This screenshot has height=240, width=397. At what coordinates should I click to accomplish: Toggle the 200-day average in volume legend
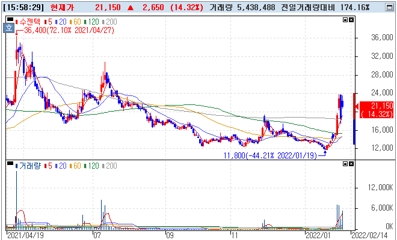click(109, 166)
